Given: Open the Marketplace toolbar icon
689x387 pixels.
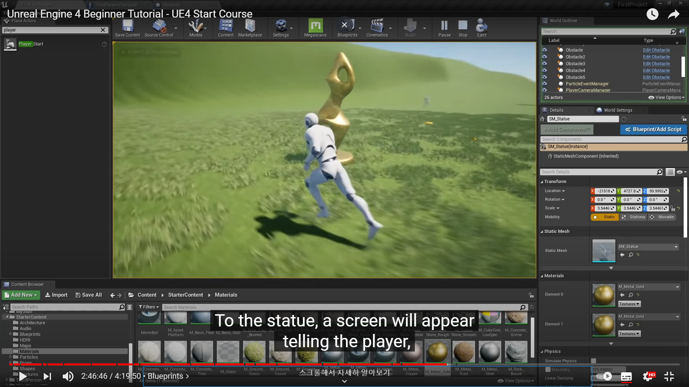Looking at the screenshot, I should point(250,27).
